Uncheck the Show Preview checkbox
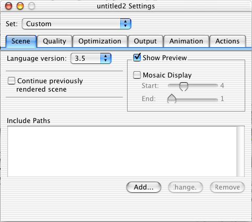Image resolution: width=252 pixels, height=222 pixels. (137, 58)
